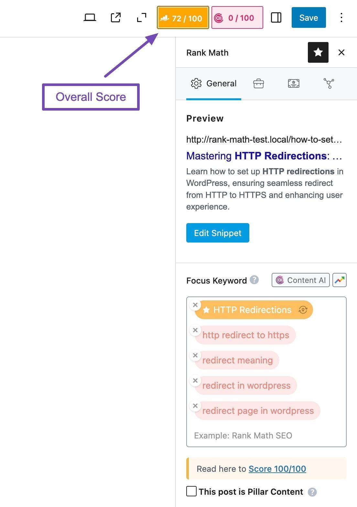Viewport: 357px width, 507px height.
Task: Open the Advanced briefcase tab
Action: point(258,83)
